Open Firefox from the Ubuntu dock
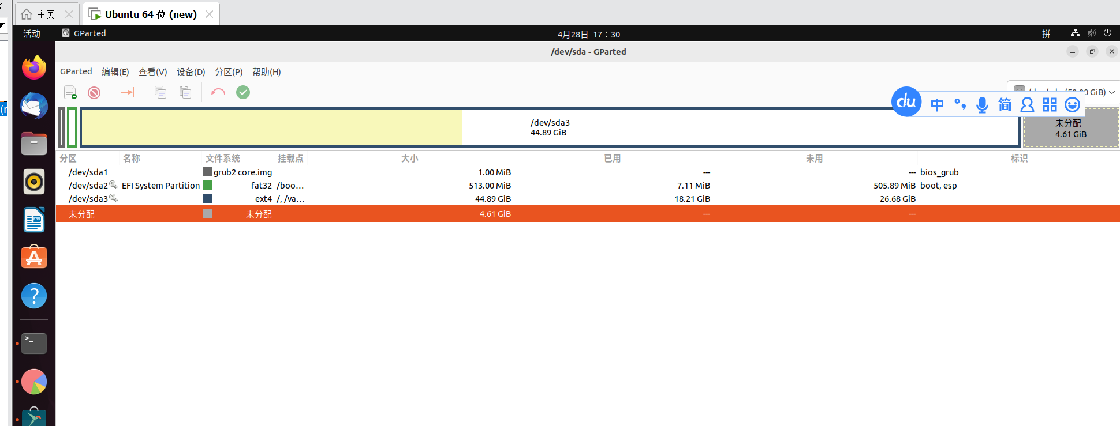Viewport: 1120px width, 426px height. pos(34,67)
